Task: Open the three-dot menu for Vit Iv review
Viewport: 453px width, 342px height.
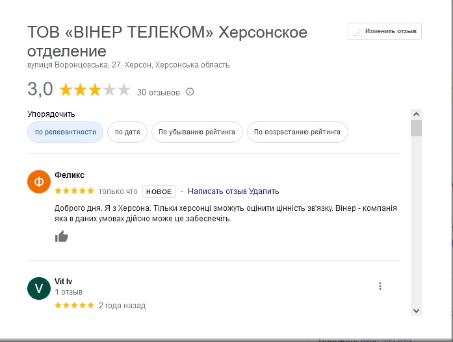Action: (x=380, y=286)
